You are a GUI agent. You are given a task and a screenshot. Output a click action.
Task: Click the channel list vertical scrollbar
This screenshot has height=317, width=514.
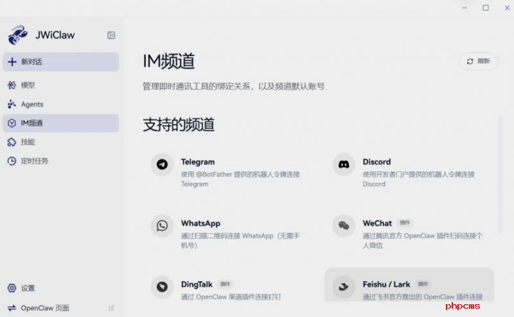point(501,167)
